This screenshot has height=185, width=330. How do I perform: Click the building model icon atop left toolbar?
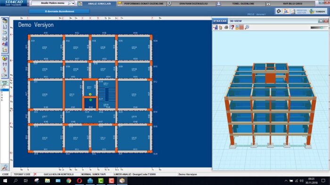tap(5, 21)
